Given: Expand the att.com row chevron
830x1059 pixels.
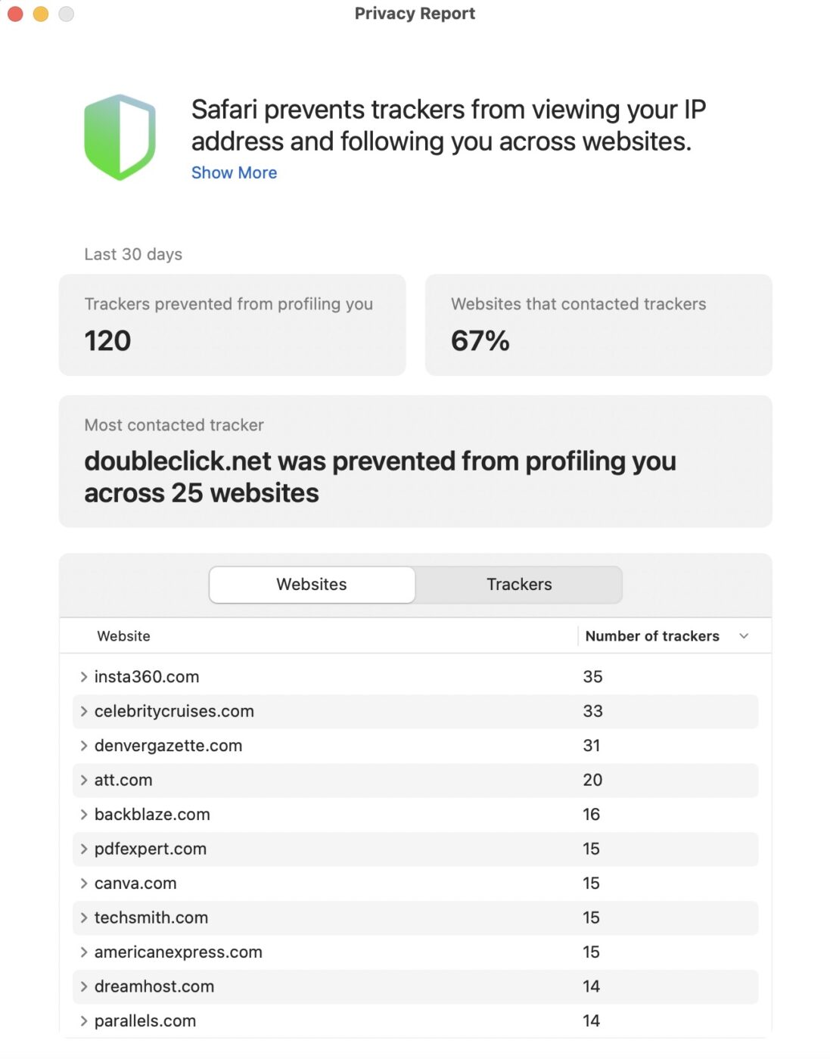Looking at the screenshot, I should (x=84, y=780).
